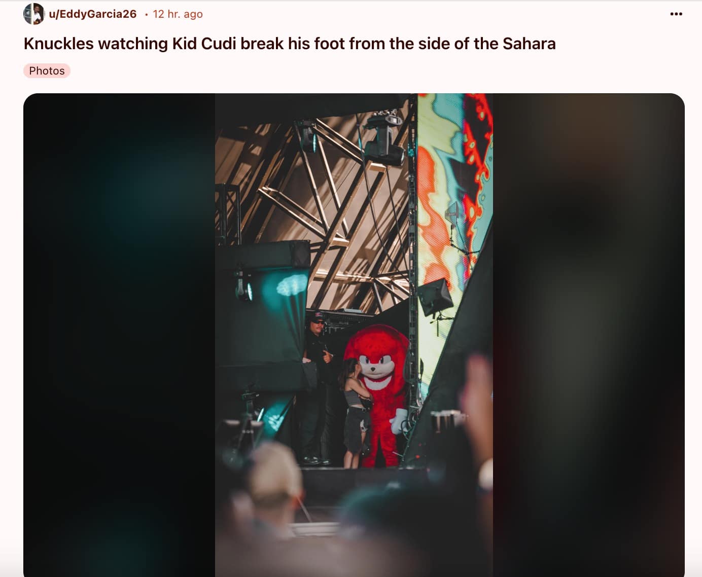Open the post overflow menu (three dots)
Viewport: 702px width, 577px height.
(676, 14)
